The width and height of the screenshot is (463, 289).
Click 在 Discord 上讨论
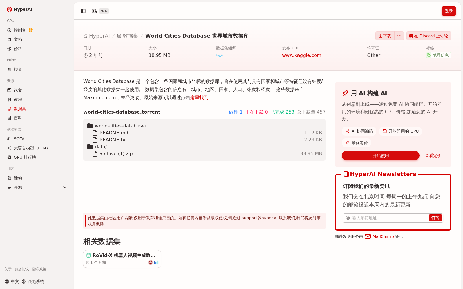(429, 36)
